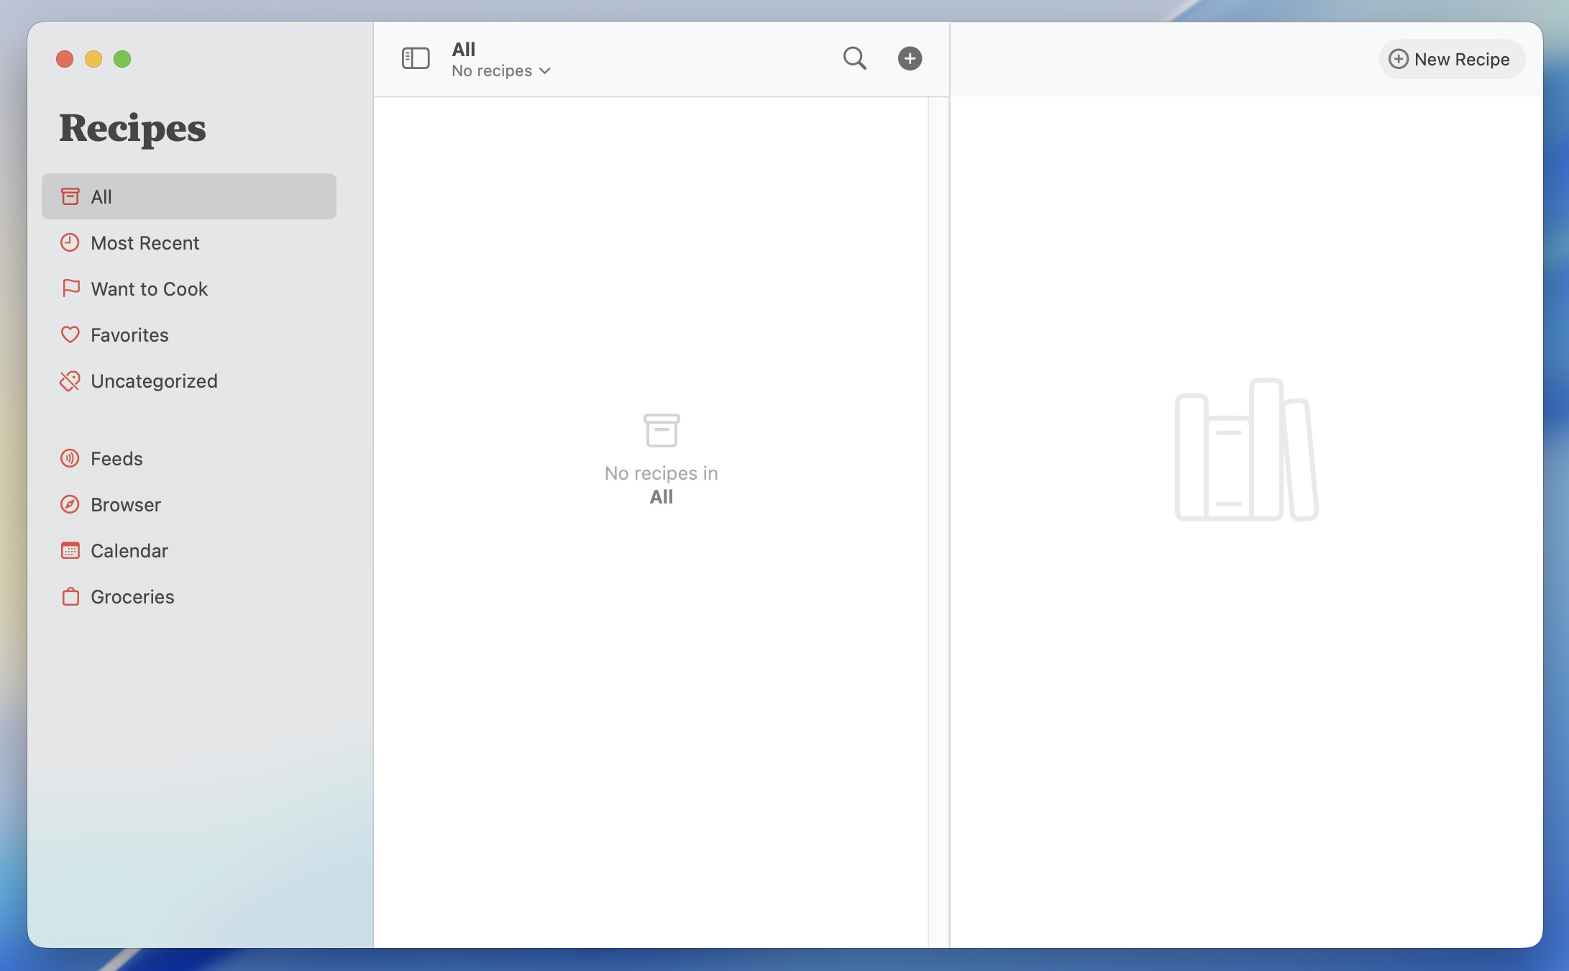Screen dimensions: 1569x971
Task: Click the Favorites heart icon
Action: pos(70,334)
